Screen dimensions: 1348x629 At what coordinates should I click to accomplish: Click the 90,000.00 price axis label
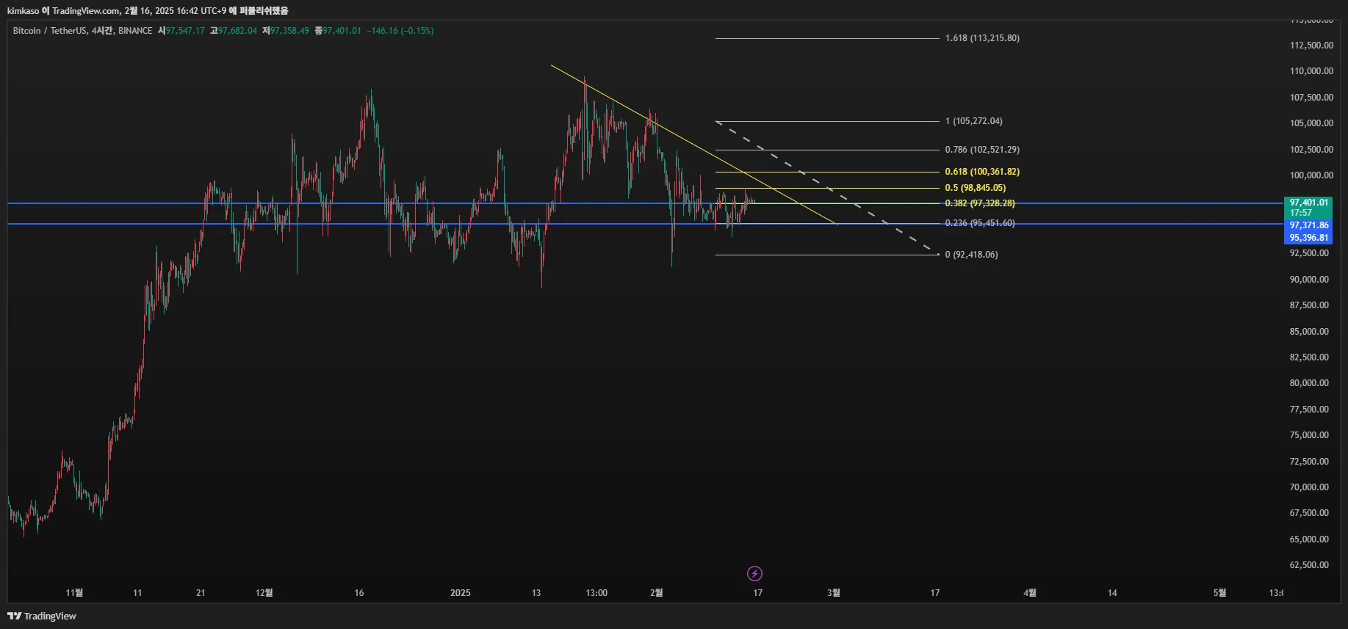click(1309, 280)
